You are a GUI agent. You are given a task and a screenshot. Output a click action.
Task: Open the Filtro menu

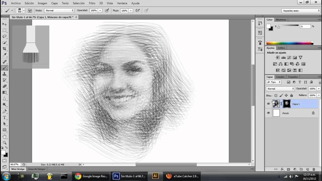[92, 3]
